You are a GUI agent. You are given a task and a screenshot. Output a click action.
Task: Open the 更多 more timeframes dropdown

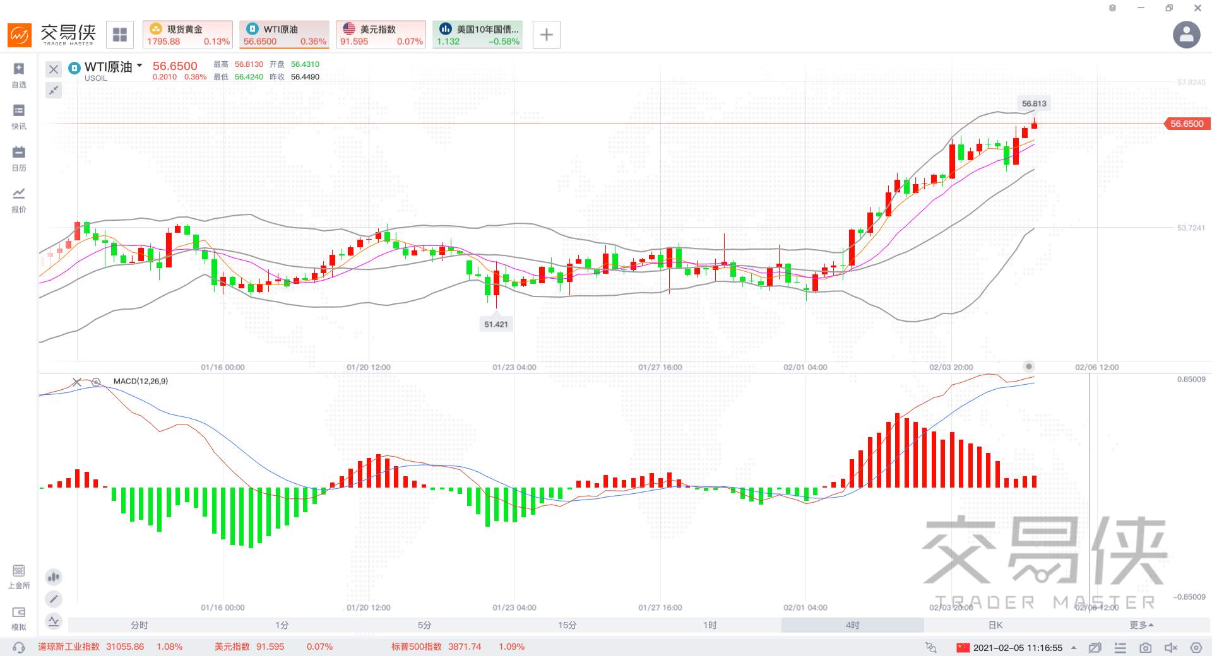pyautogui.click(x=1141, y=625)
